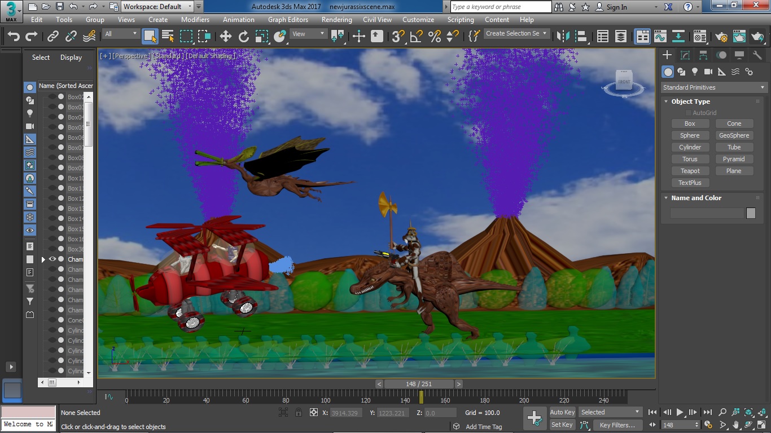Click the Play Animation button

click(x=680, y=412)
